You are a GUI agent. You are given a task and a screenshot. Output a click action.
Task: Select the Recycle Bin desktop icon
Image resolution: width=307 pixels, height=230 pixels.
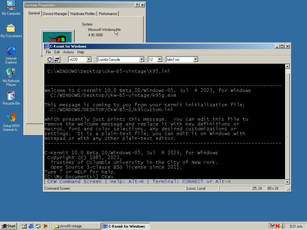click(x=11, y=98)
